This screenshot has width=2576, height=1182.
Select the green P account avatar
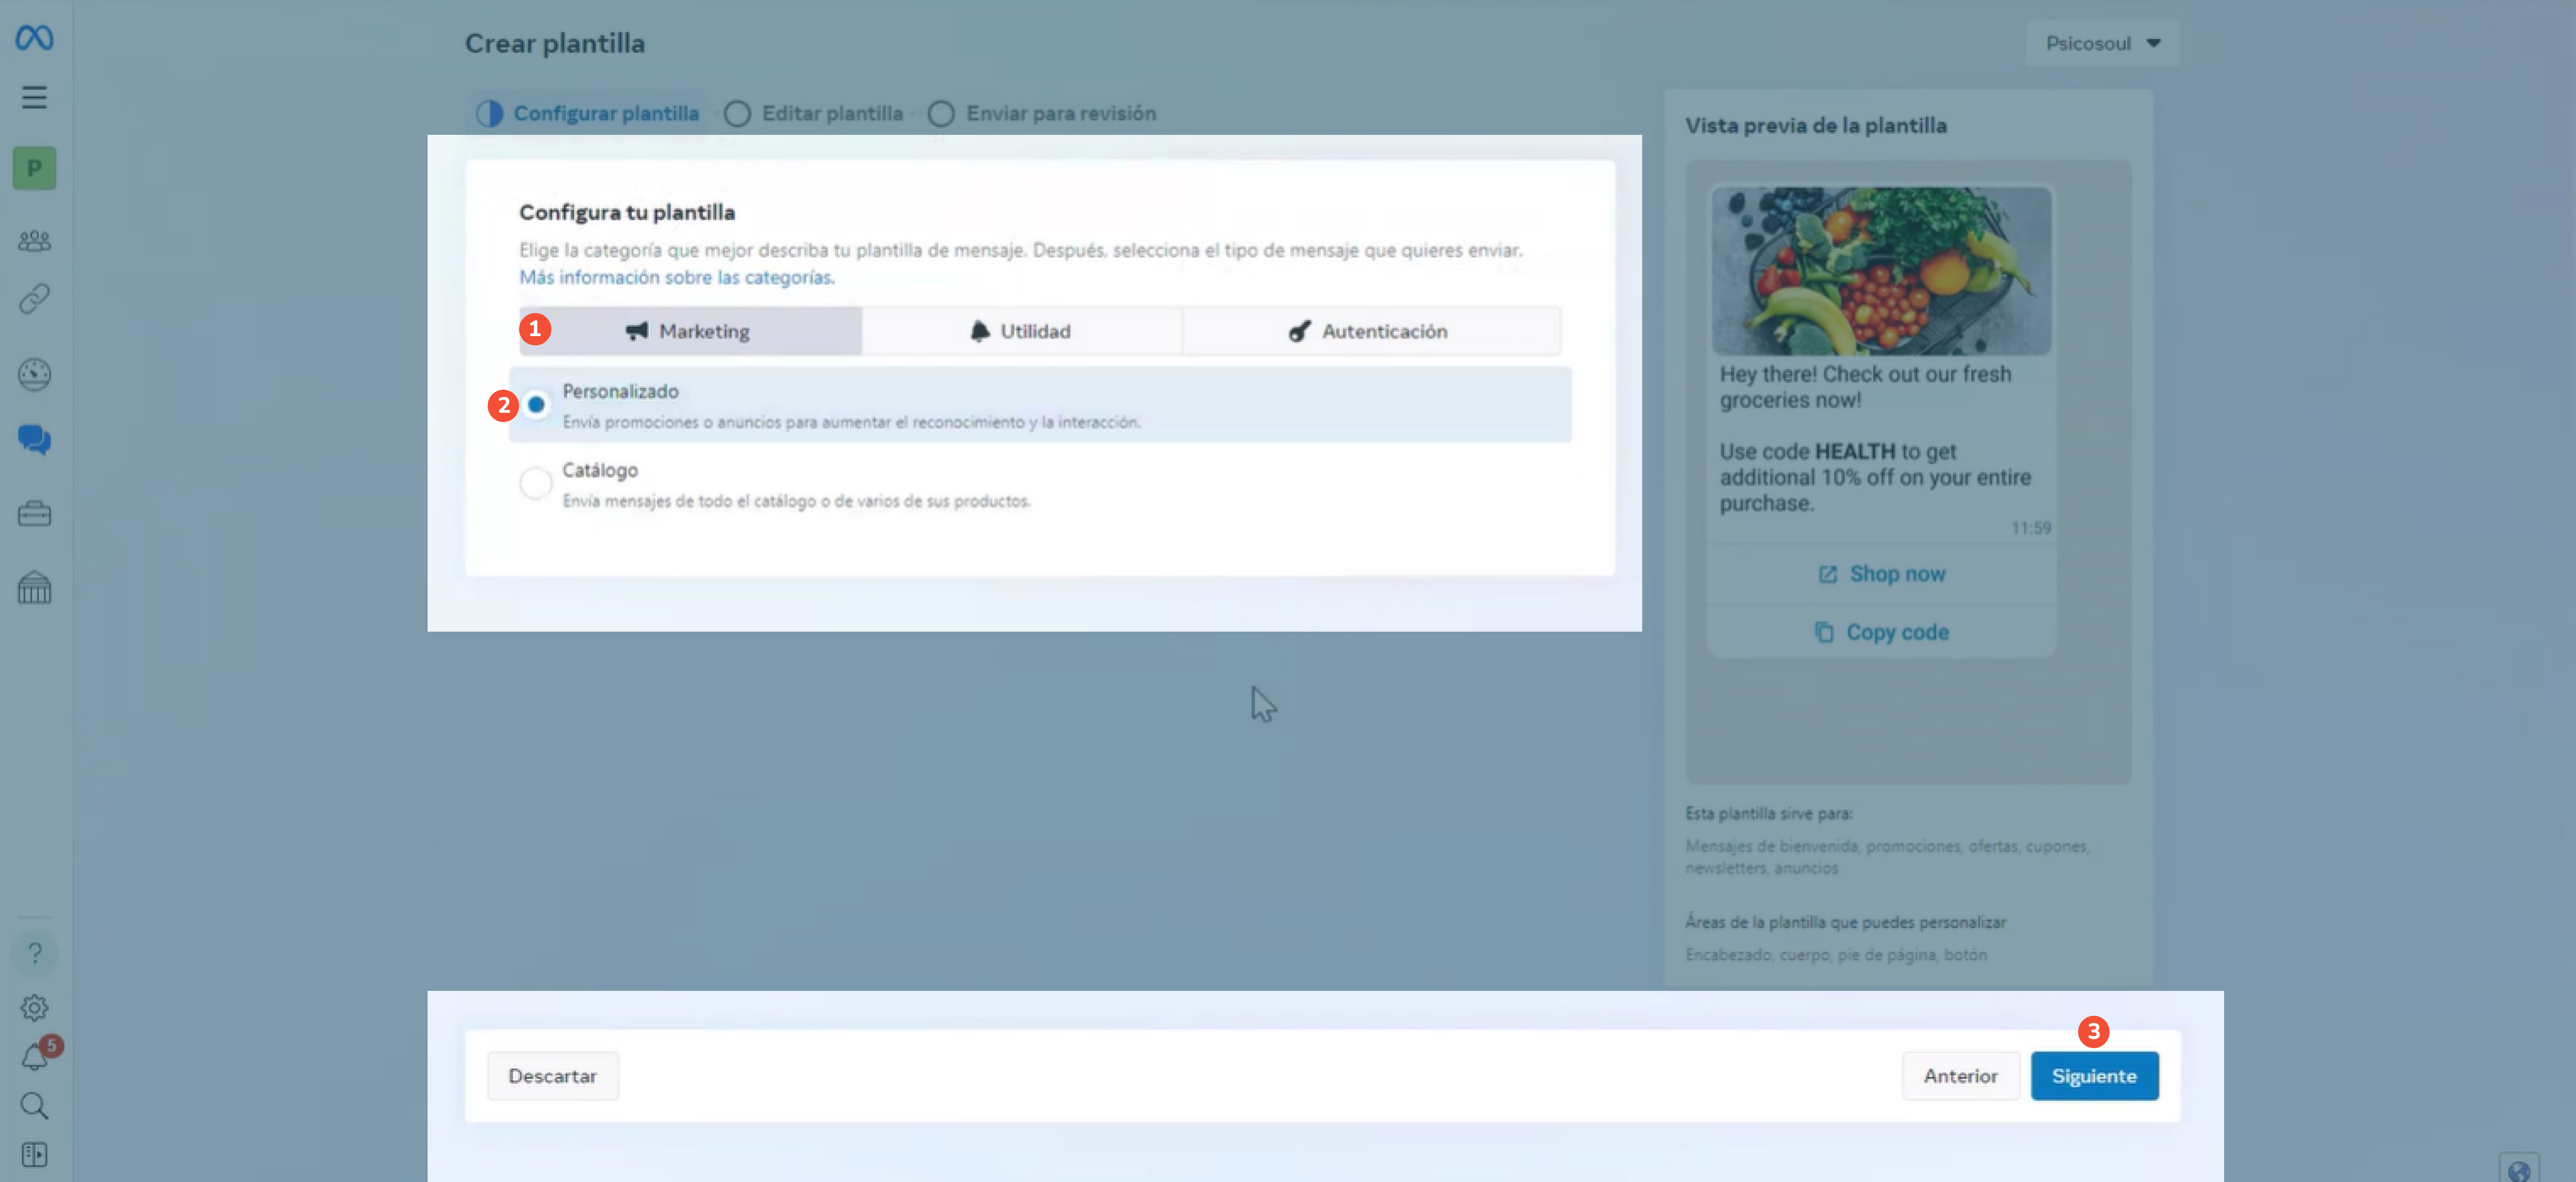[x=34, y=168]
